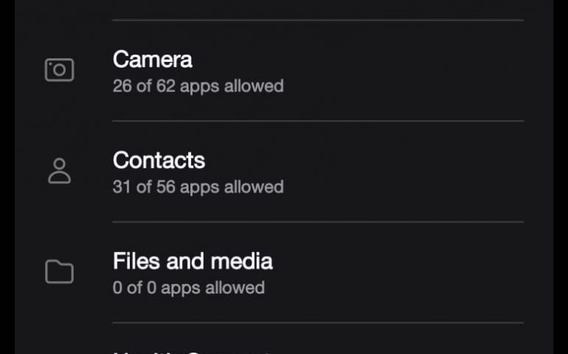Screen dimensions: 568x354
Task: Select "26 of 62 apps allowed" text
Action: pos(198,86)
